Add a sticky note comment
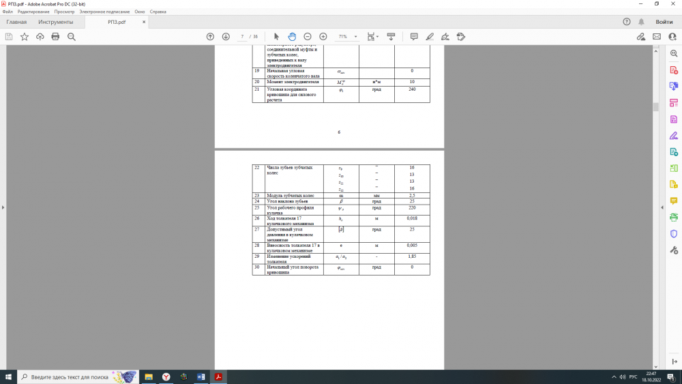The image size is (682, 384). pos(414,37)
